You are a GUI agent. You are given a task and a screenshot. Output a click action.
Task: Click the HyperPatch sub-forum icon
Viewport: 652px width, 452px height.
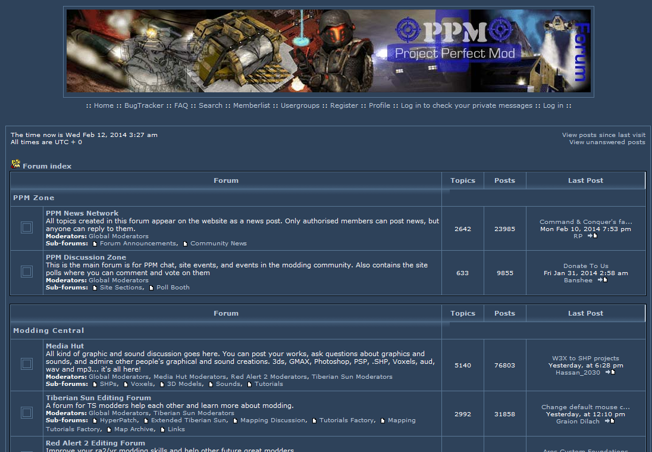pyautogui.click(x=95, y=421)
